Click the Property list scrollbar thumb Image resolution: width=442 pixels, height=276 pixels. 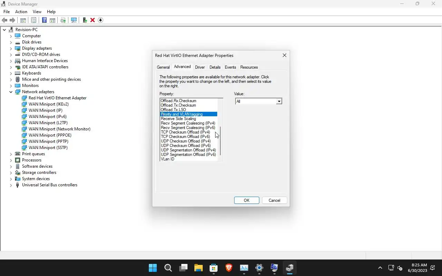tap(220, 141)
